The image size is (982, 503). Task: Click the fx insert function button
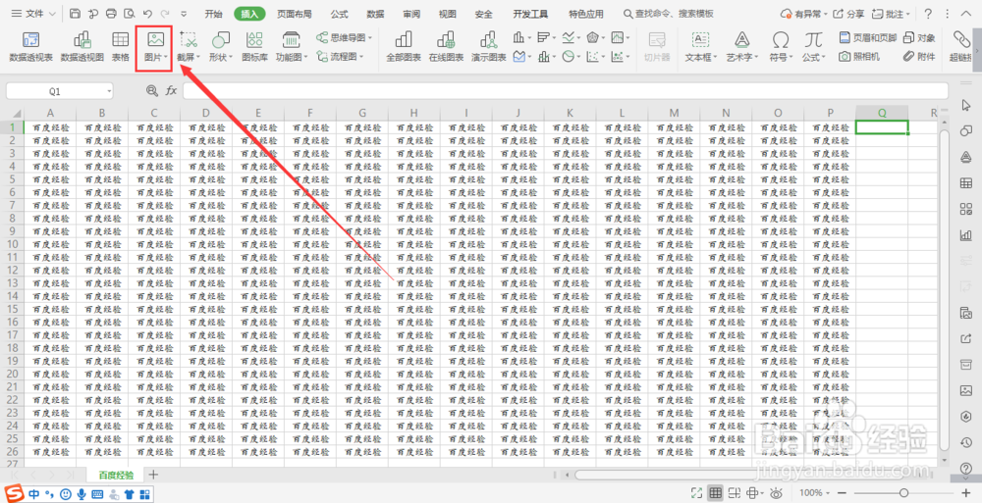click(x=171, y=91)
